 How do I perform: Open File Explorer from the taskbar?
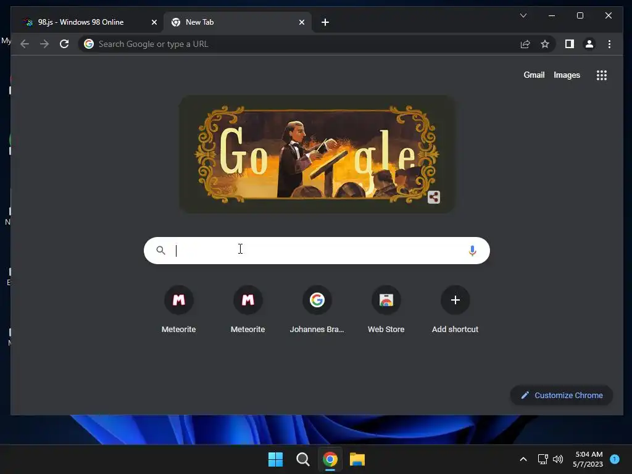click(x=357, y=459)
